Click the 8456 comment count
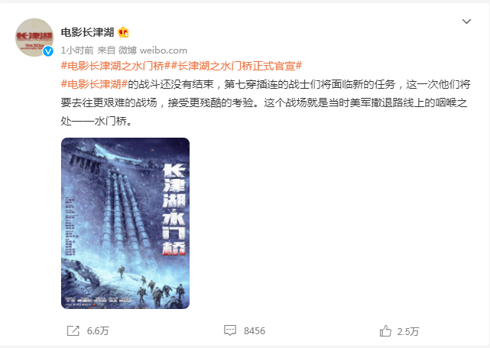This screenshot has width=490, height=348. pyautogui.click(x=255, y=331)
